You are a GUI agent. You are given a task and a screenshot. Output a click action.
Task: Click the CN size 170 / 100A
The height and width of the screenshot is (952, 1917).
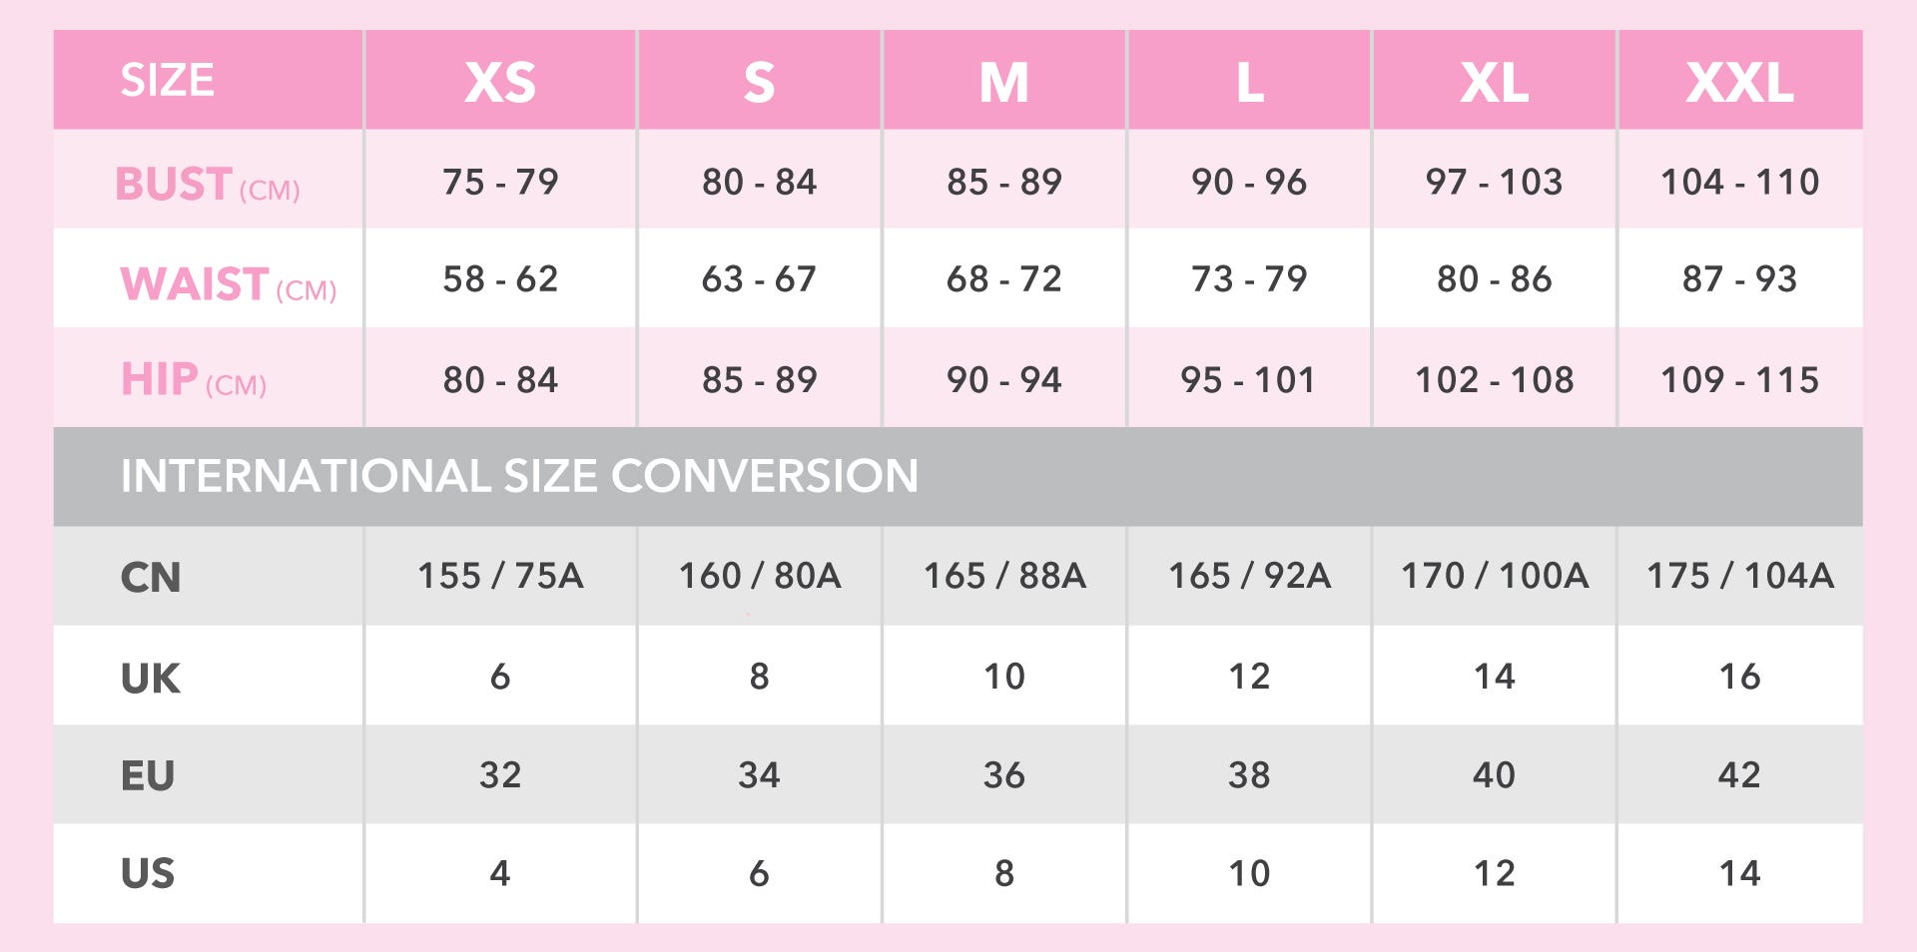coord(1495,576)
